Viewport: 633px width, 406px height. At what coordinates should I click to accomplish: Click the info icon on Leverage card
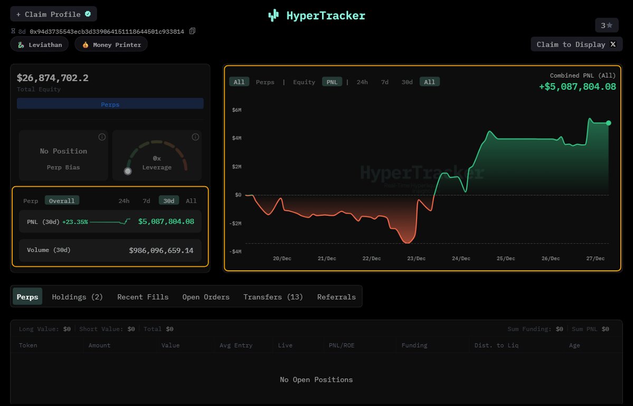tap(195, 137)
